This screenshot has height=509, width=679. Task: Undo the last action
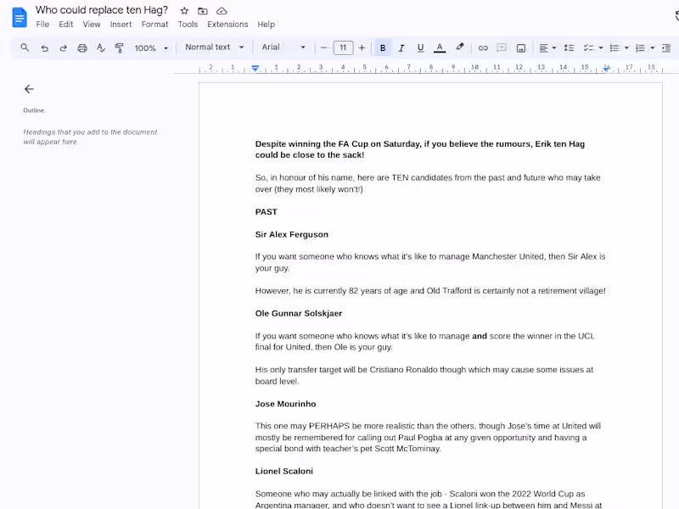pos(44,48)
